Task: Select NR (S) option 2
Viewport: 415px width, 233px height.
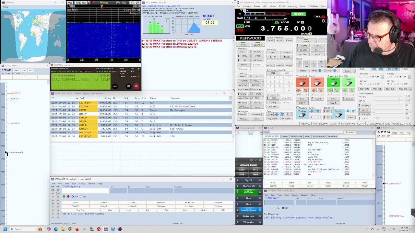Action: coord(394,77)
